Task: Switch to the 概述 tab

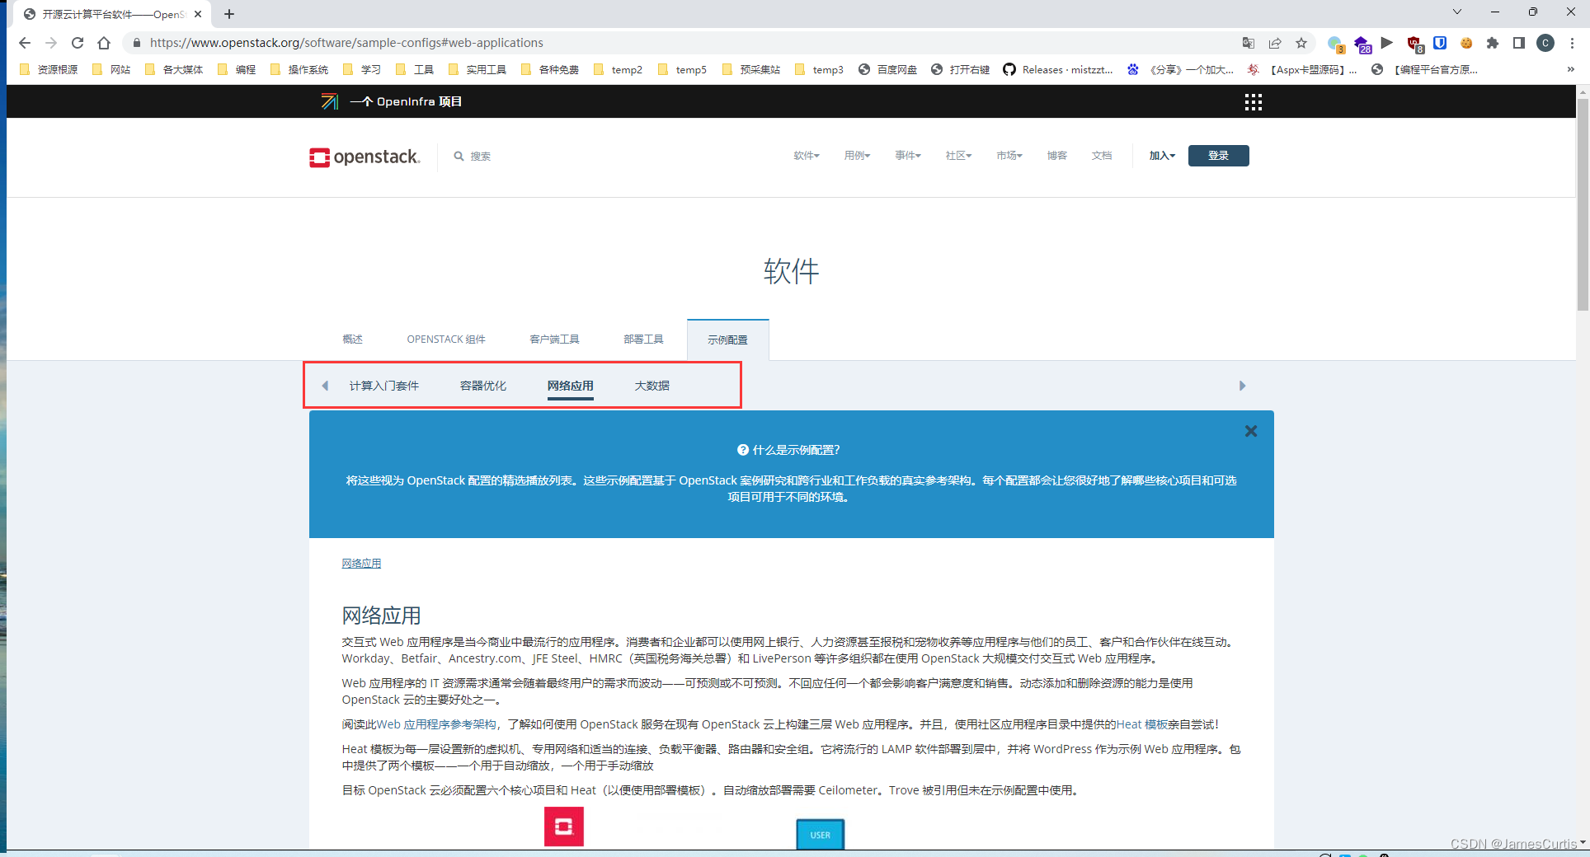Action: (353, 340)
